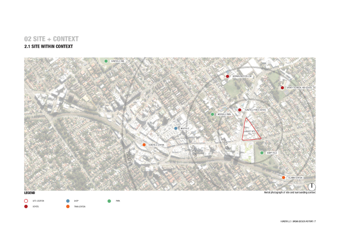Select the red triangular site outline
Image resolution: width=340 pixels, height=241 pixels.
click(x=250, y=129)
